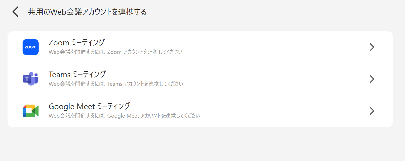Click the back arrow in the header
The image size is (405, 161).
pyautogui.click(x=16, y=12)
